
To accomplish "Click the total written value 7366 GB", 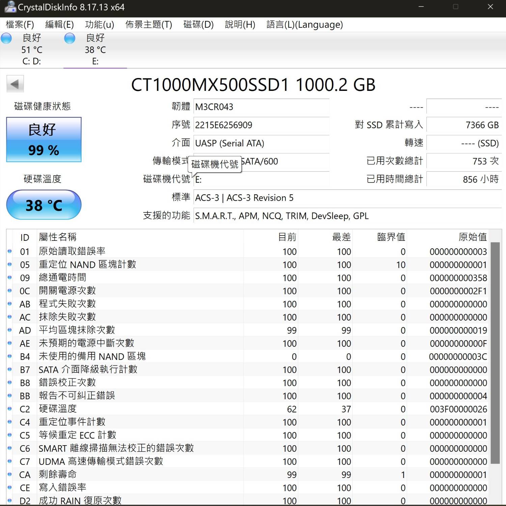I will (x=464, y=125).
